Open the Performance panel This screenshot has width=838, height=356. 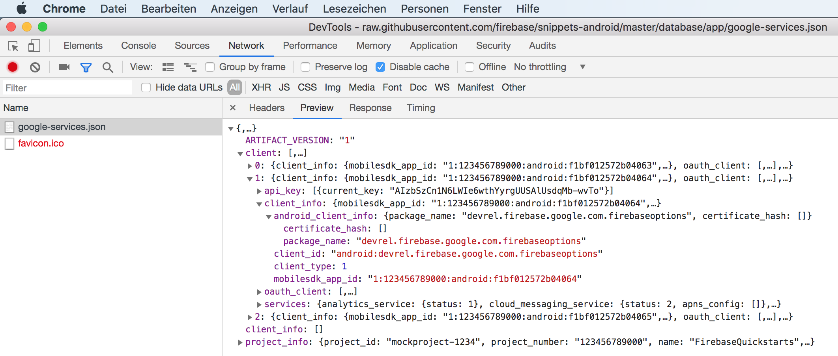pyautogui.click(x=310, y=46)
